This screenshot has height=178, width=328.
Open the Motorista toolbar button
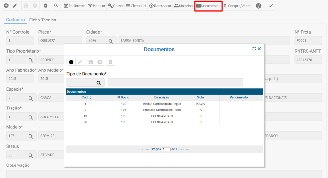pos(184,6)
